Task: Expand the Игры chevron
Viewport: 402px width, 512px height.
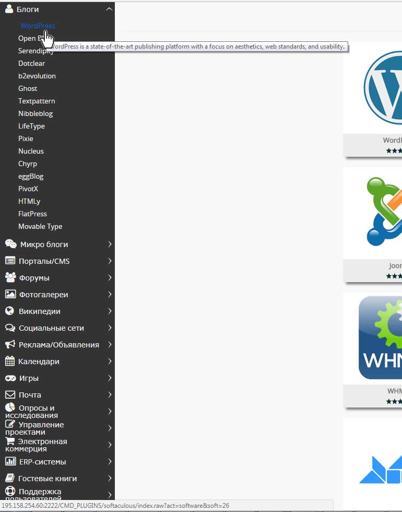Action: (110, 378)
